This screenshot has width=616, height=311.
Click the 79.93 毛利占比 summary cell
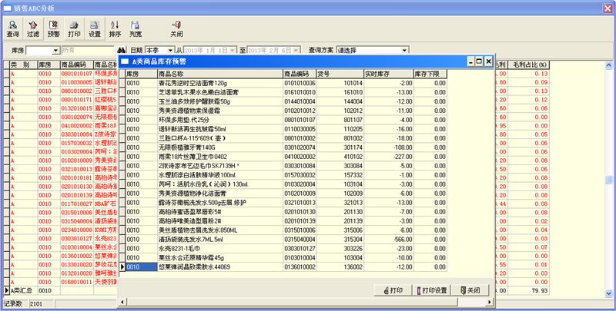point(528,290)
